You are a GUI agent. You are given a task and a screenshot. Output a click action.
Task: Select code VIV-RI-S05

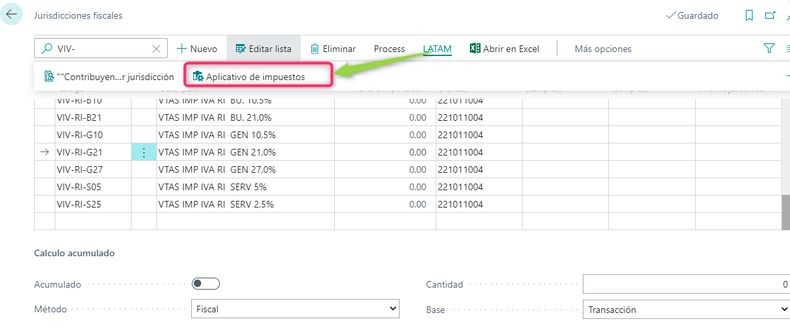point(80,187)
